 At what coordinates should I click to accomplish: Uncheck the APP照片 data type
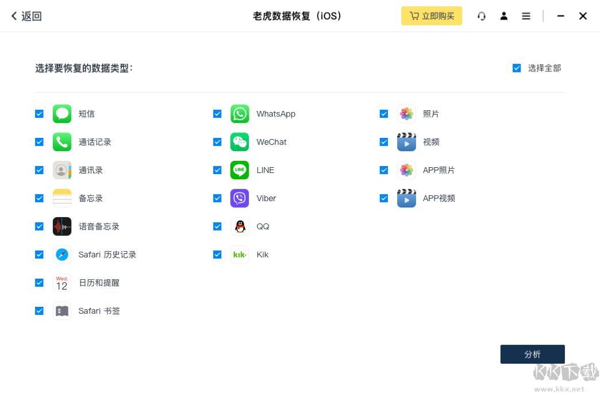383,170
